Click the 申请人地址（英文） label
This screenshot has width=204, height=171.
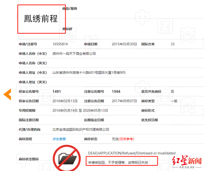tap(33, 82)
